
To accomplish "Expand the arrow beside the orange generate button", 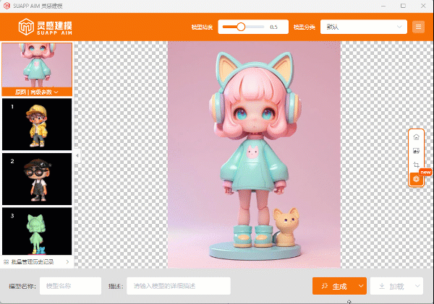I will (x=361, y=286).
